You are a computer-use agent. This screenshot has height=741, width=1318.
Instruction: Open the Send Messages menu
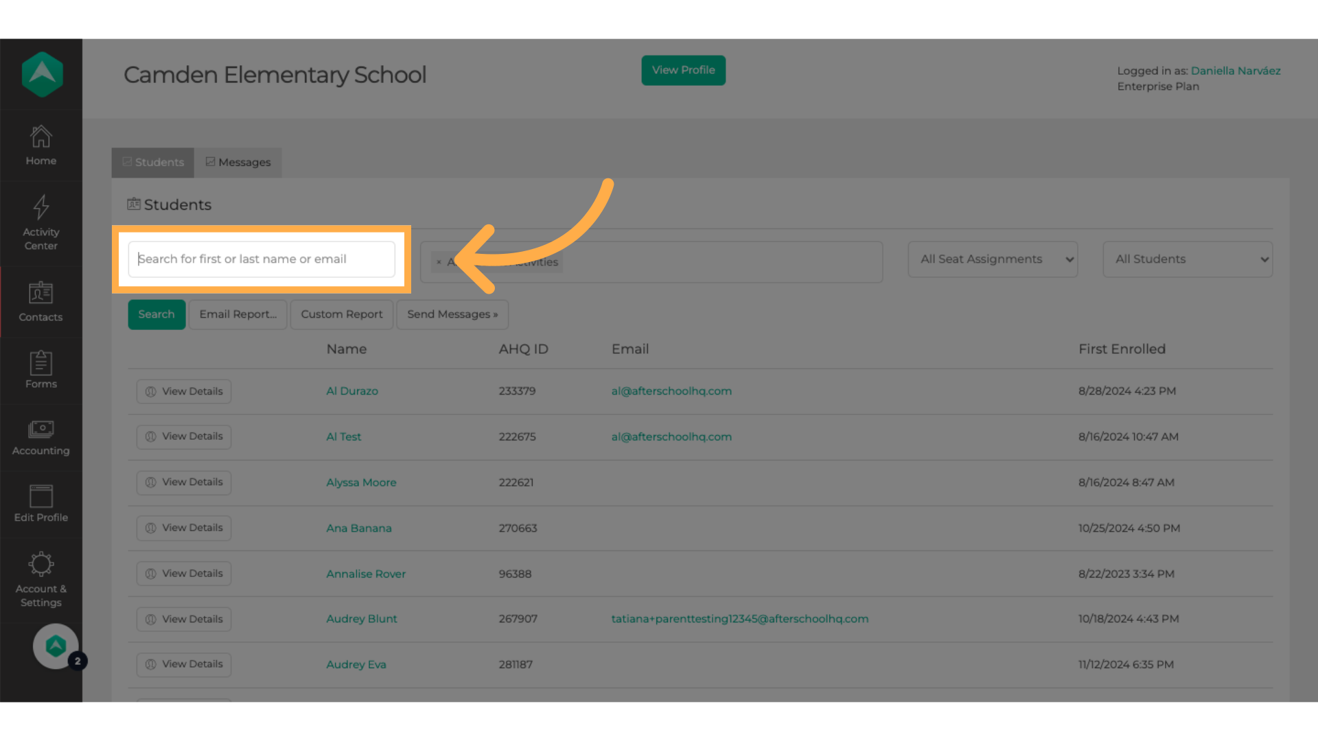point(452,314)
